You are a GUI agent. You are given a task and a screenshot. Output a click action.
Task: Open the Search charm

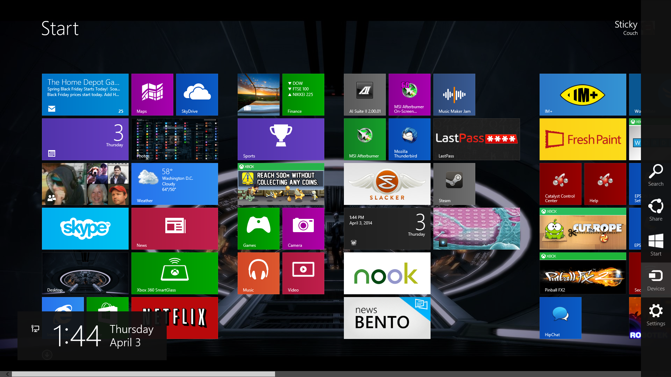tap(656, 175)
